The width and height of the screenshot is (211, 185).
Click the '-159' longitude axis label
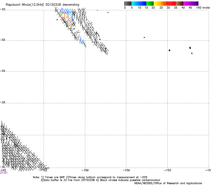pos(85,170)
